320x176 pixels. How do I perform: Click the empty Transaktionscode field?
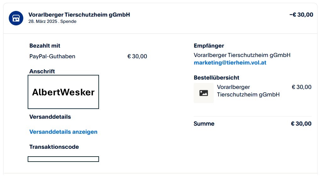(x=63, y=159)
